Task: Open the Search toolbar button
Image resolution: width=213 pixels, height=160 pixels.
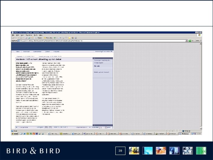Action: [x=38, y=38]
